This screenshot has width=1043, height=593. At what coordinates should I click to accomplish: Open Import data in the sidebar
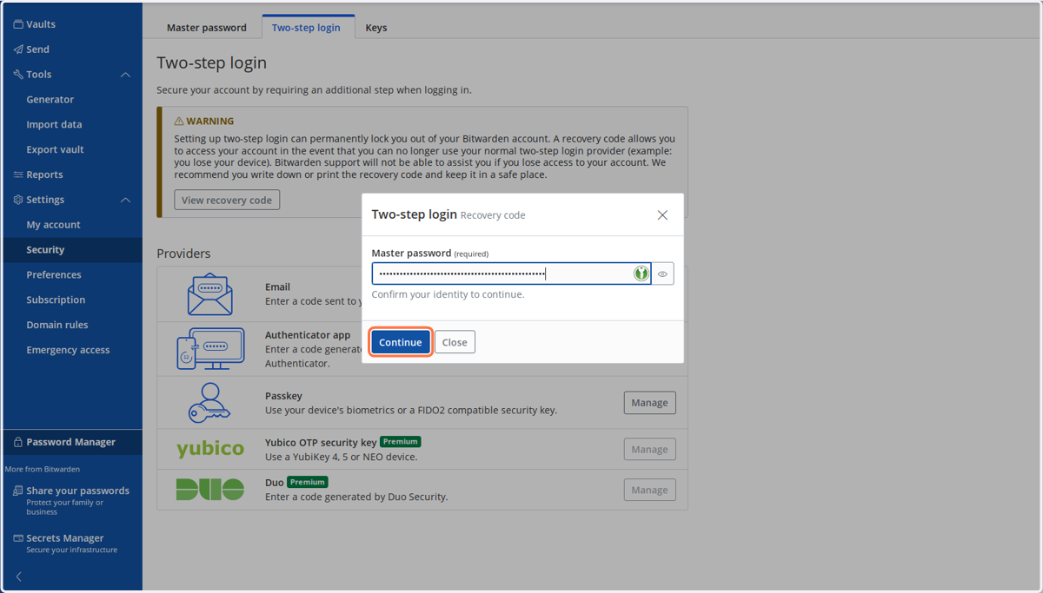click(x=54, y=125)
